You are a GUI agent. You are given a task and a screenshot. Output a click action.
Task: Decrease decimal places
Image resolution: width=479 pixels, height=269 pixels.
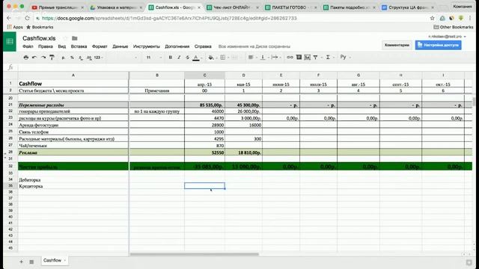click(x=80, y=58)
